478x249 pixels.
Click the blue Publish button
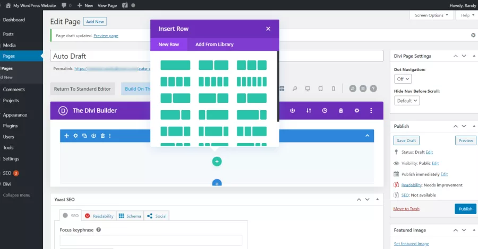pyautogui.click(x=465, y=209)
